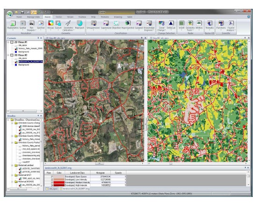Open the Thematic dropdown arrow
Screen dimensions: 257x206
click(209, 30)
